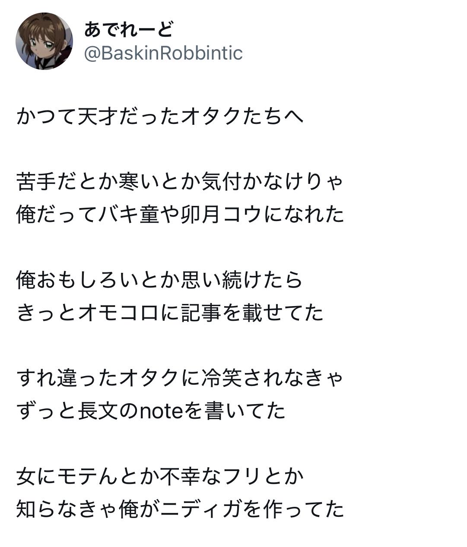Select the line starting with 苦手だとか
This screenshot has height=547, width=467.
click(180, 182)
